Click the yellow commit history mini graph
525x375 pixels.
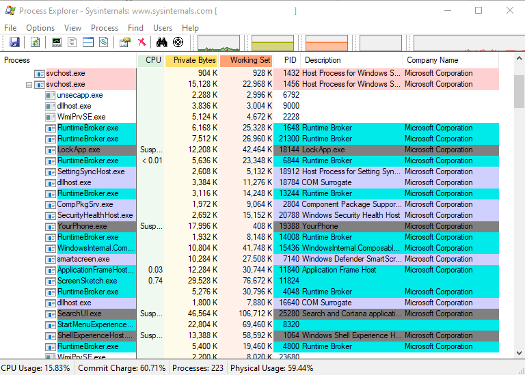pos(273,43)
